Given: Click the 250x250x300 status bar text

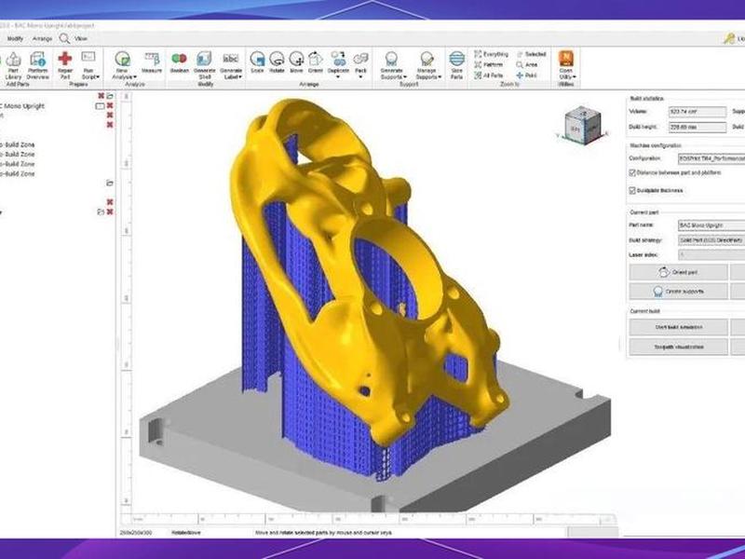Looking at the screenshot, I should [x=136, y=533].
